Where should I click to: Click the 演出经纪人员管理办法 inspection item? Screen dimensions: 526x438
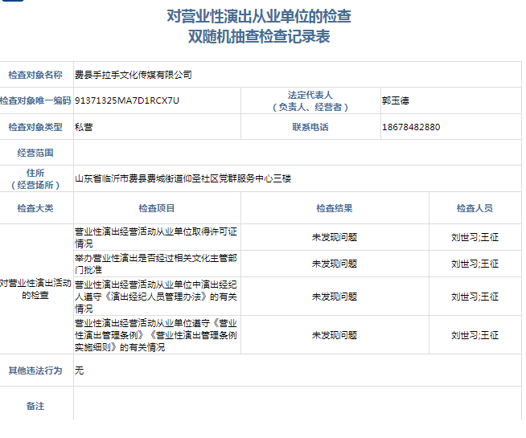pos(156,297)
